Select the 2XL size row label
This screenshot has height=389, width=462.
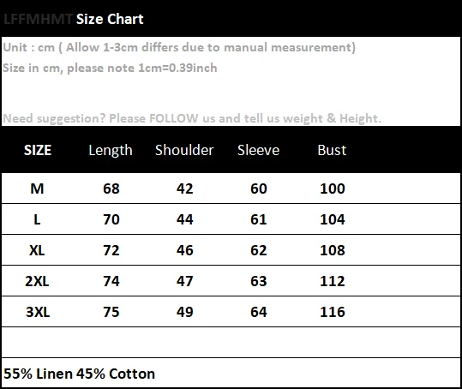pyautogui.click(x=37, y=281)
